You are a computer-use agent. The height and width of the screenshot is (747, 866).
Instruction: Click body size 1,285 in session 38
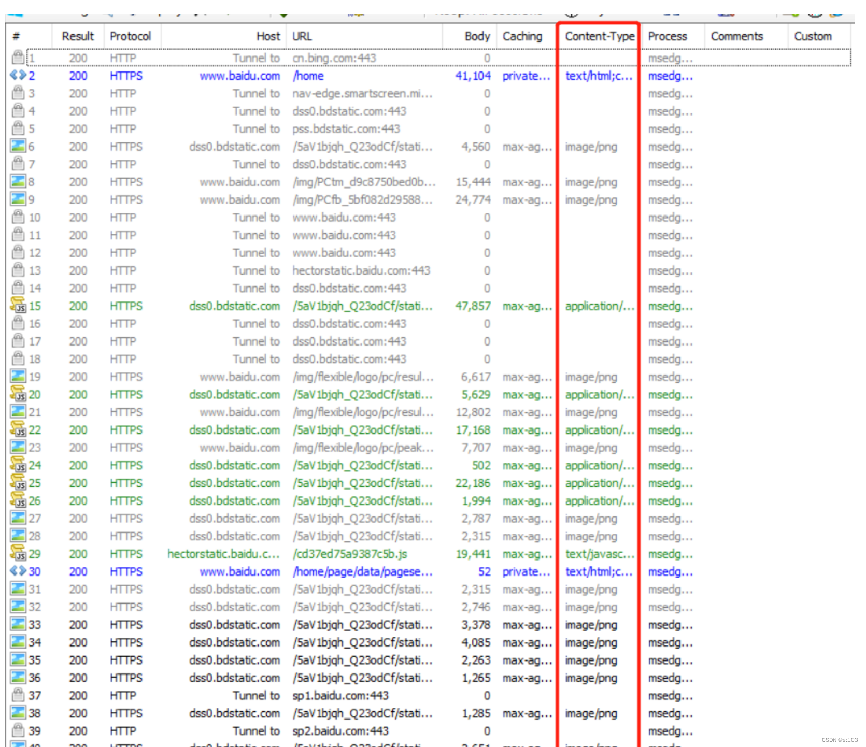tap(476, 713)
